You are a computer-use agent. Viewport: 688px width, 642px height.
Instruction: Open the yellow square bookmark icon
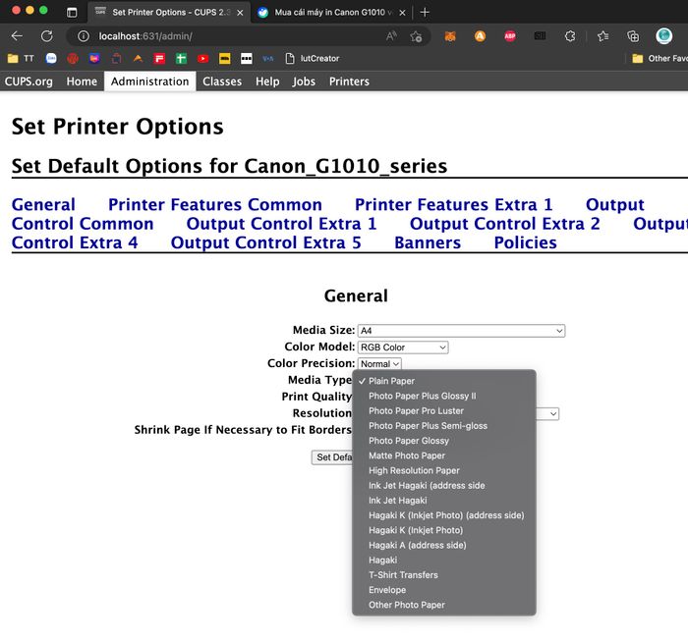pos(225,58)
